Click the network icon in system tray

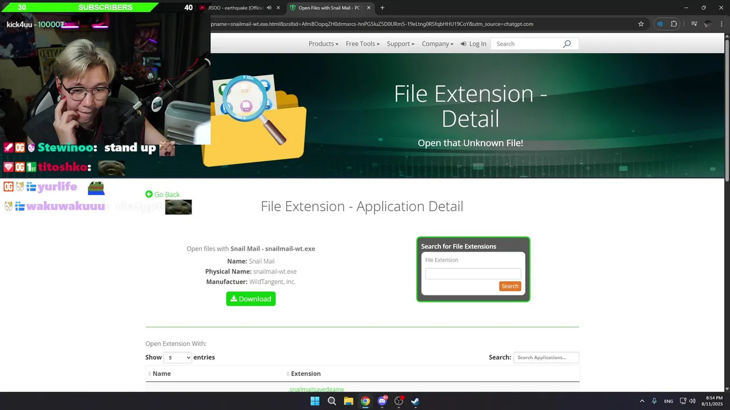click(x=683, y=401)
